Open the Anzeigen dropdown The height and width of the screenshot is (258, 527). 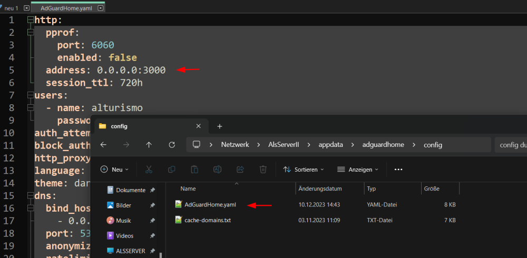pyautogui.click(x=358, y=170)
